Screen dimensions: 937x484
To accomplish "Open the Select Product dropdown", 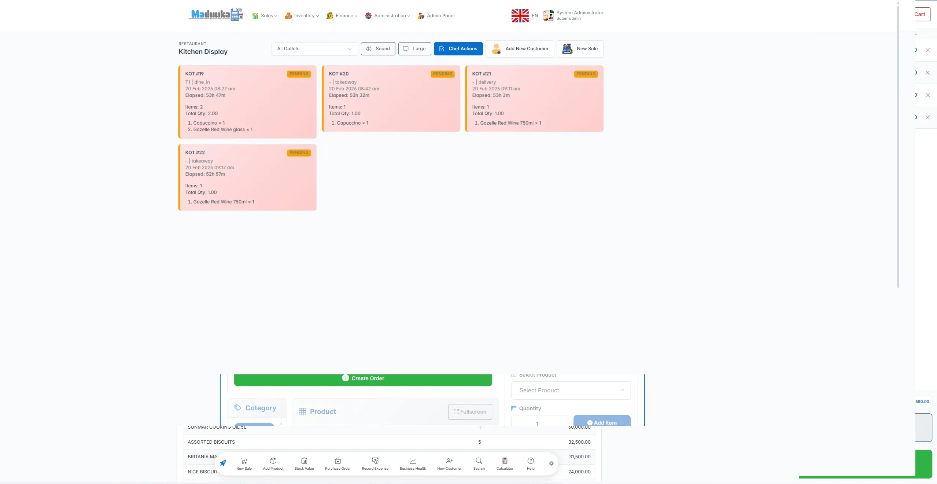I will click(x=571, y=390).
